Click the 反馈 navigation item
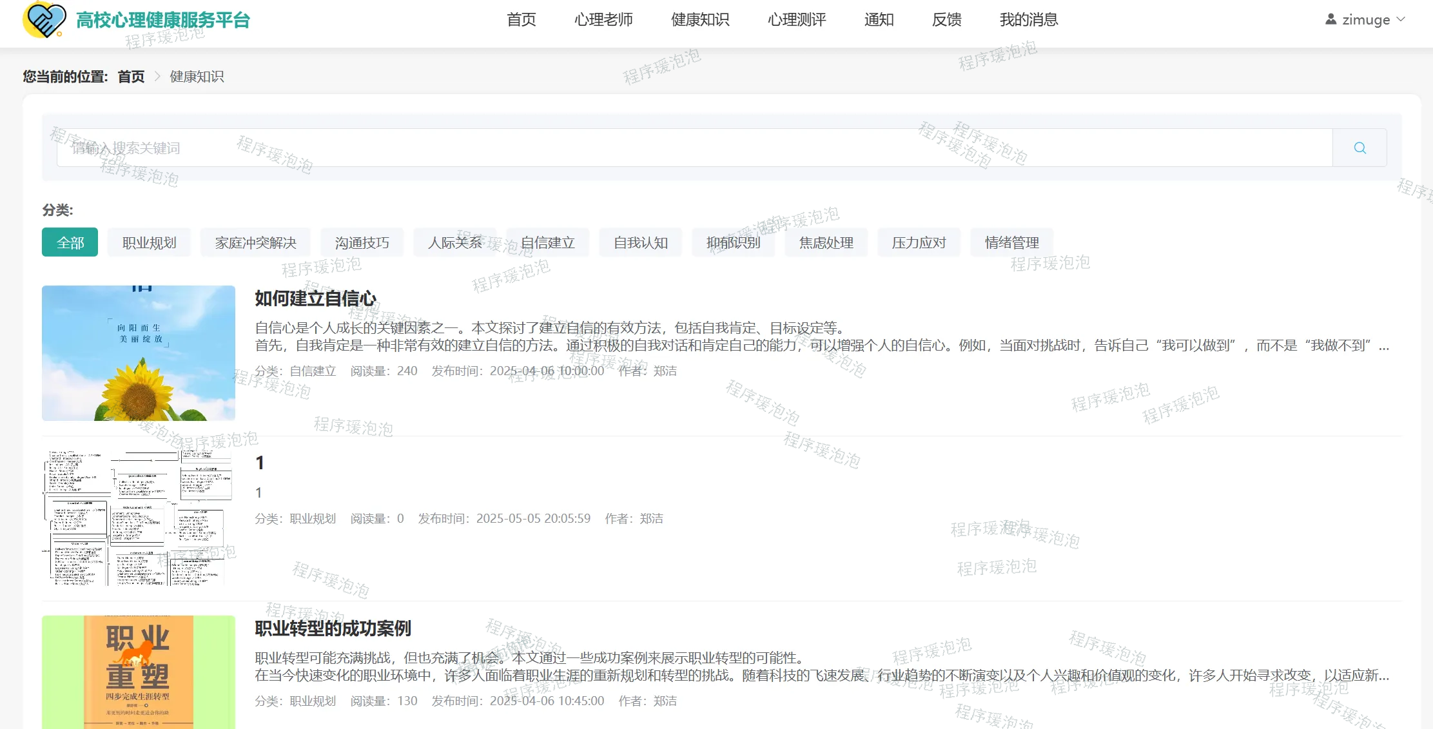 pyautogui.click(x=946, y=19)
